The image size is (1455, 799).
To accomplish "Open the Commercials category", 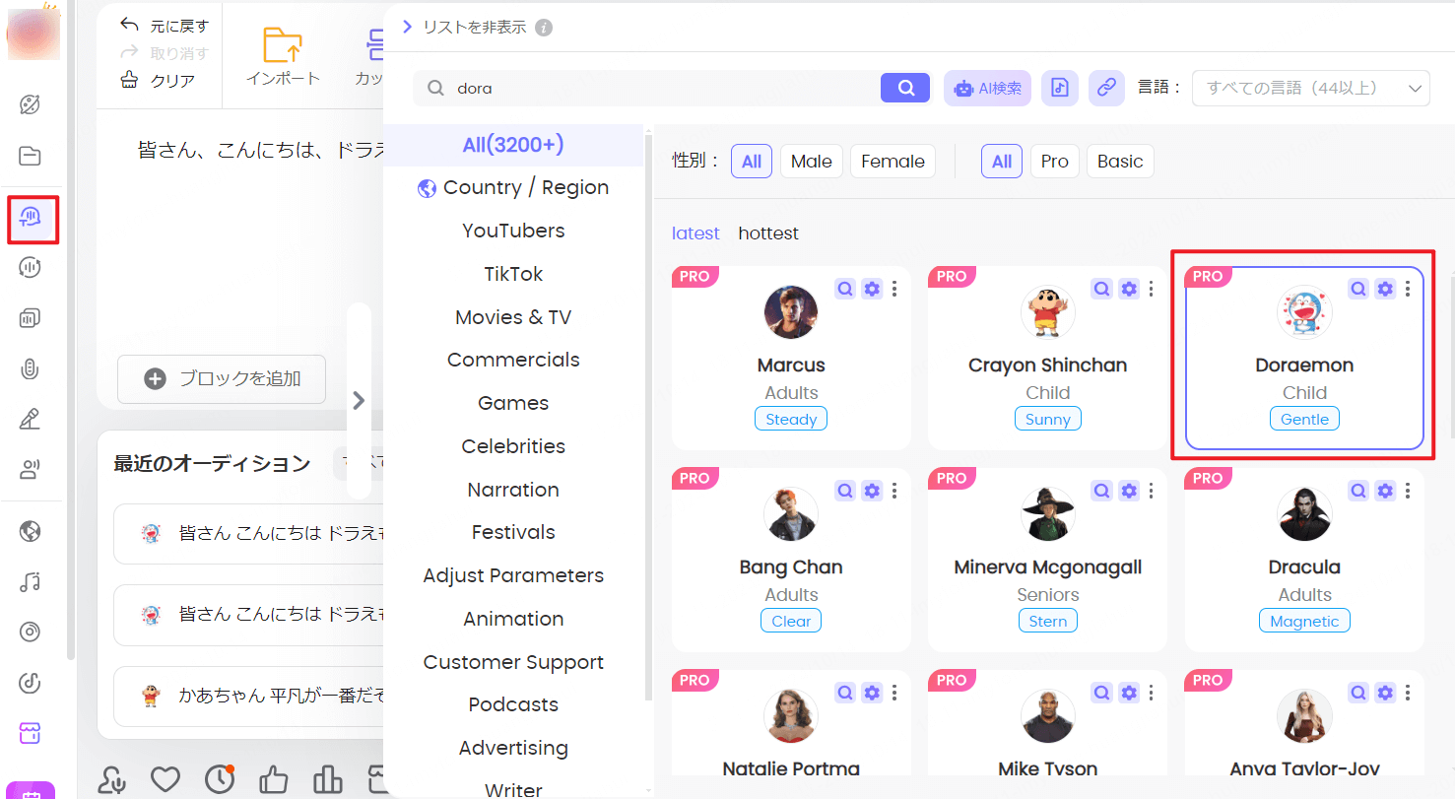I will (513, 360).
